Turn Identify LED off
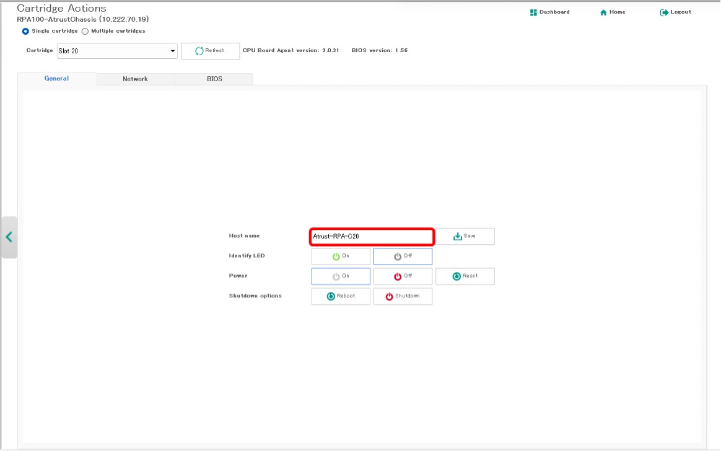The width and height of the screenshot is (721, 451). [x=403, y=256]
